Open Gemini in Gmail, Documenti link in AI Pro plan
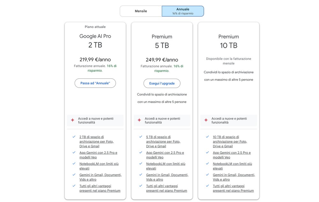The height and width of the screenshot is (202, 319). tap(100, 177)
